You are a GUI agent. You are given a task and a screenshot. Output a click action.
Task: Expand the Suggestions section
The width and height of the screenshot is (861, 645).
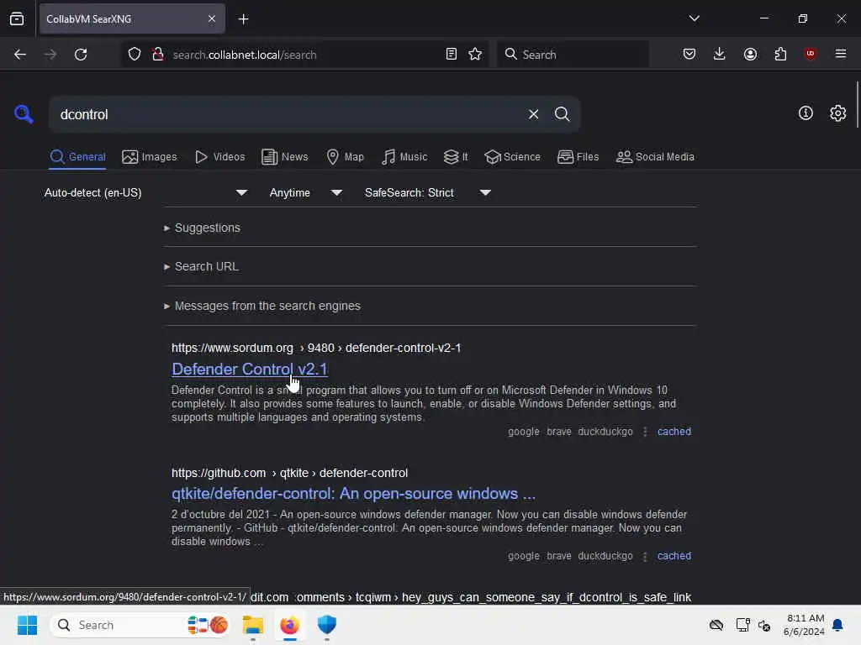point(202,228)
